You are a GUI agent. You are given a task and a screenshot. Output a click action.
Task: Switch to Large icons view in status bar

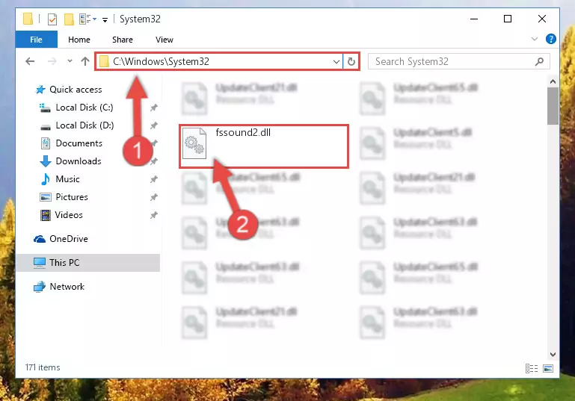(x=548, y=368)
